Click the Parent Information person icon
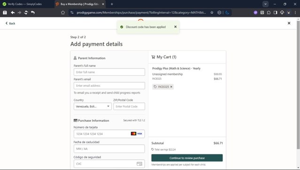This screenshot has width=300, height=170. point(75,58)
